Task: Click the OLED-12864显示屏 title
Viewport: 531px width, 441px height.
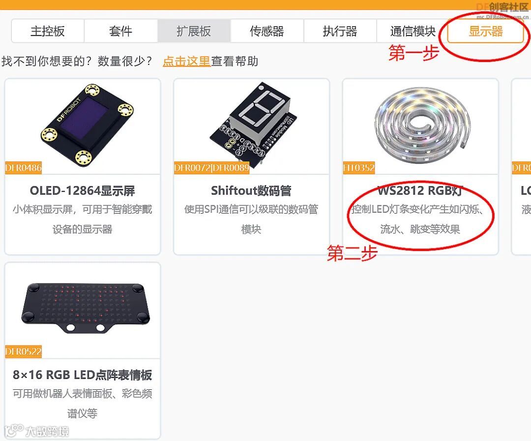Action: click(82, 191)
